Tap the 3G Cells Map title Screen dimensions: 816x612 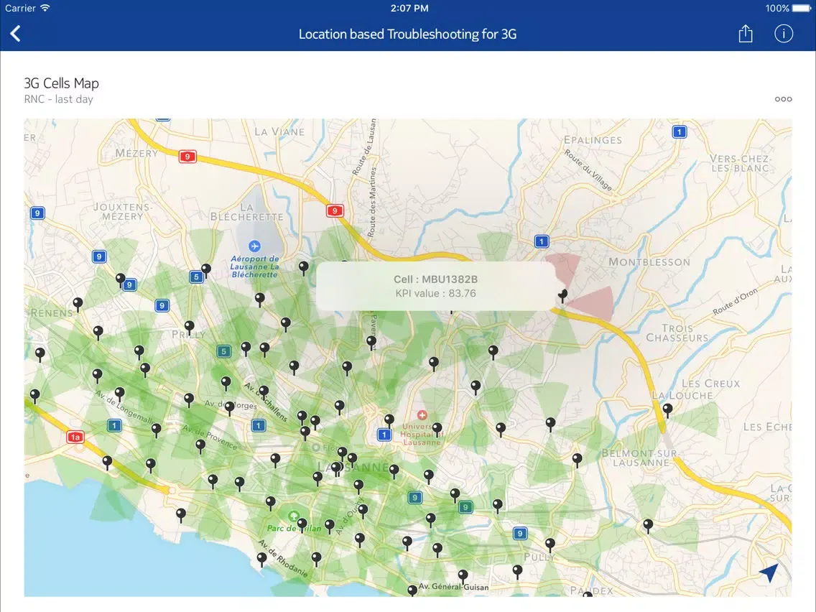(x=61, y=83)
